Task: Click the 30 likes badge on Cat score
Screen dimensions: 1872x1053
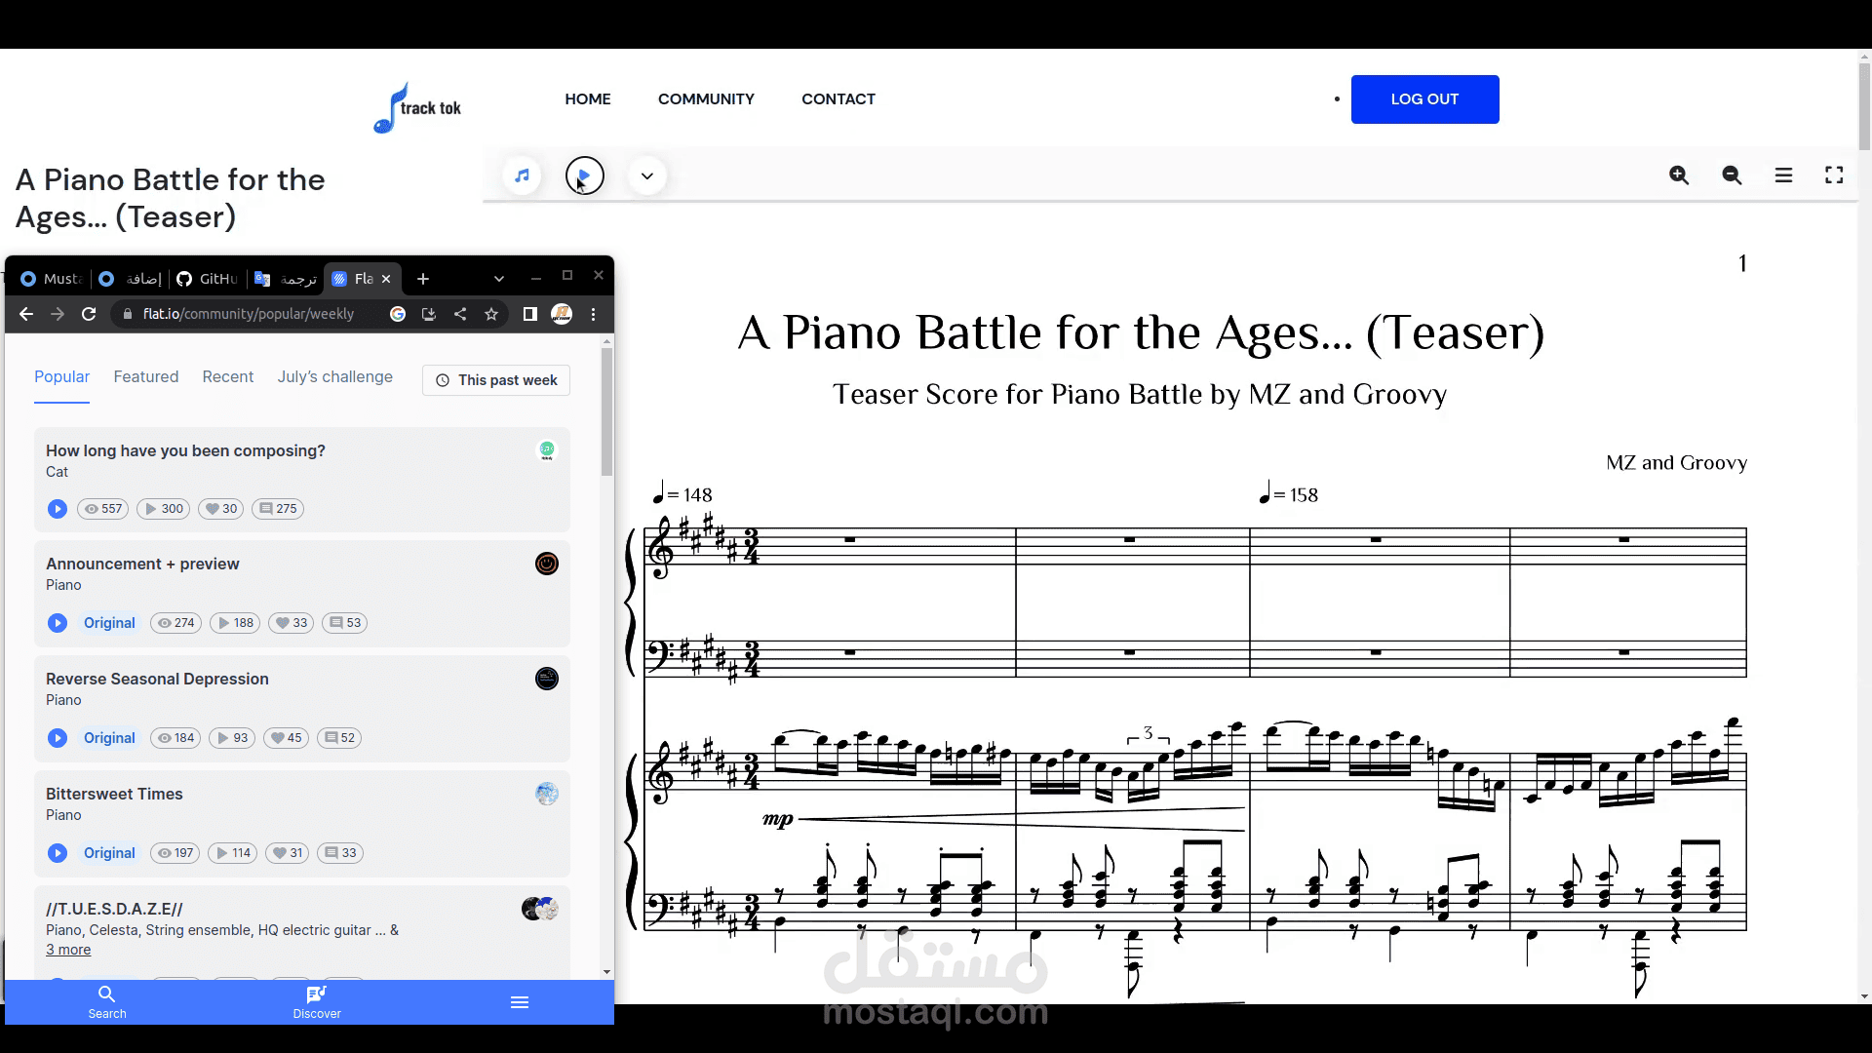Action: (x=221, y=509)
